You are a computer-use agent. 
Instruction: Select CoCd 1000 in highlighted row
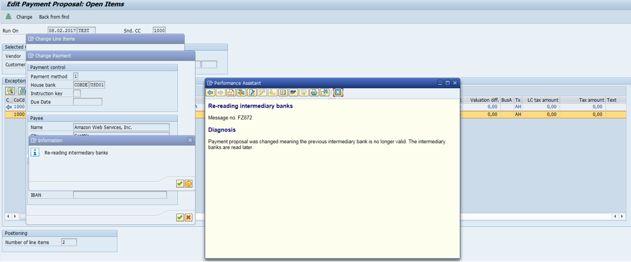tap(19, 114)
